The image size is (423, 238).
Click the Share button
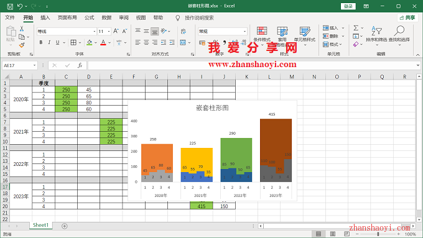pyautogui.click(x=407, y=17)
